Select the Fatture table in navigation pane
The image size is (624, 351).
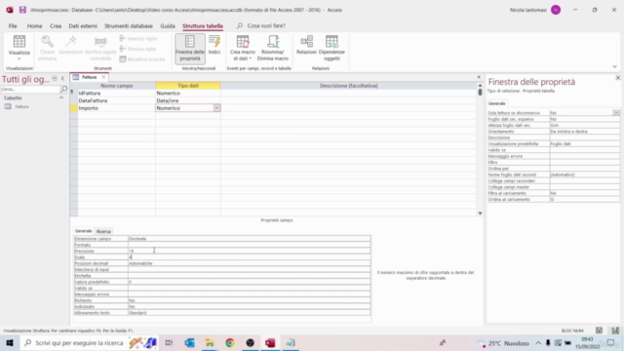coord(21,106)
